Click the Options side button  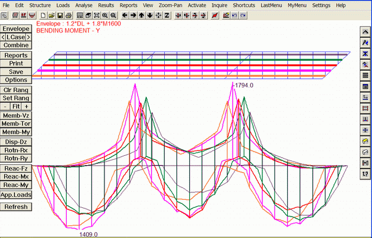click(16, 80)
